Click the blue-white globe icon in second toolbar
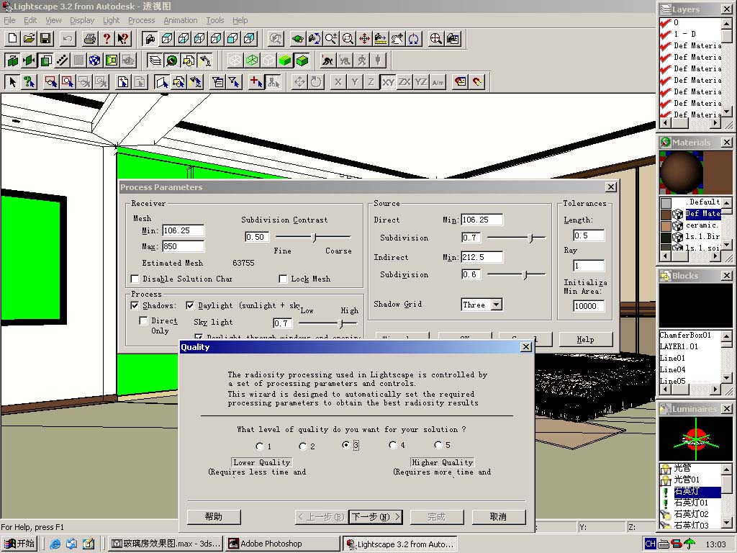Image resolution: width=737 pixels, height=553 pixels. point(95,60)
